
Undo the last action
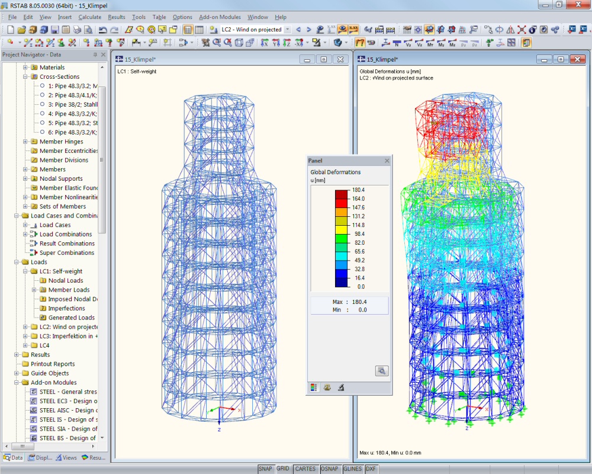click(x=102, y=30)
